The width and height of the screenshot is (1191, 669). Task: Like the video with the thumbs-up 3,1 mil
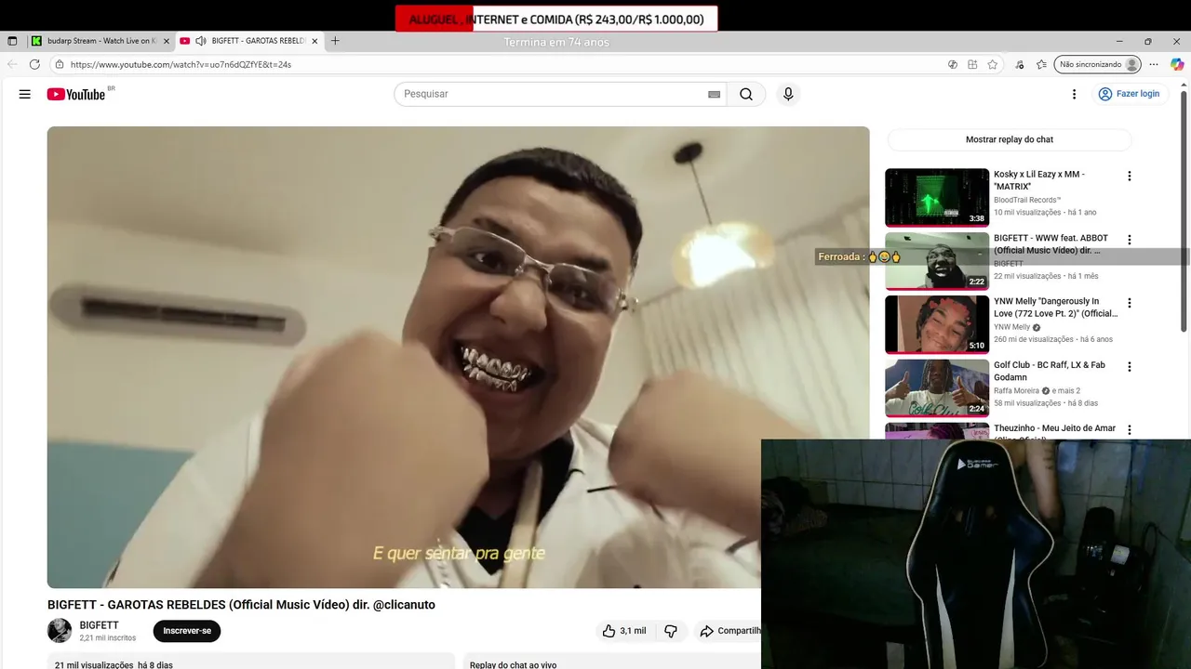[624, 631]
